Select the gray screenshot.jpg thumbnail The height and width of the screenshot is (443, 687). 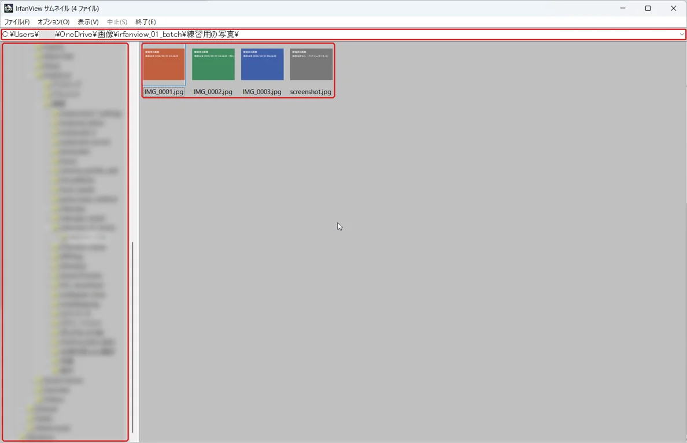coord(311,64)
